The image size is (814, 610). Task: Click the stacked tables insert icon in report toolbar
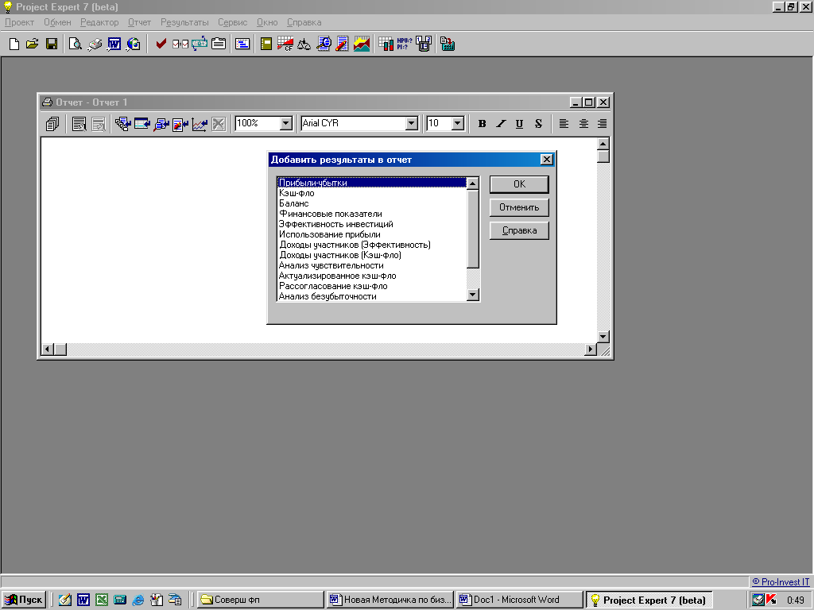(x=123, y=124)
